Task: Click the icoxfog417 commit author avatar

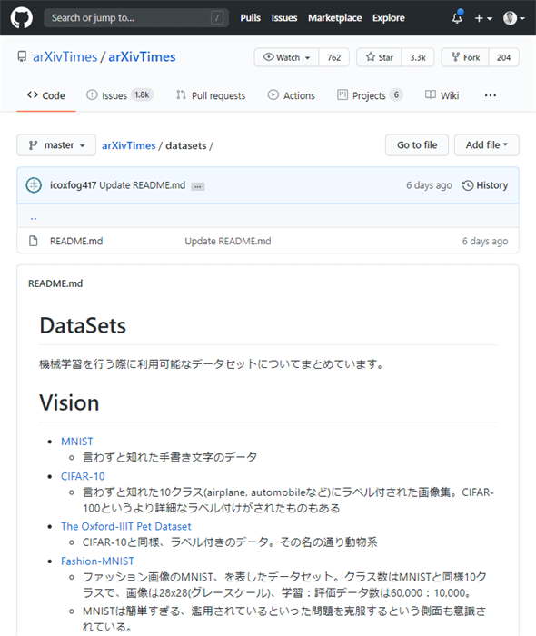Action: coord(34,185)
